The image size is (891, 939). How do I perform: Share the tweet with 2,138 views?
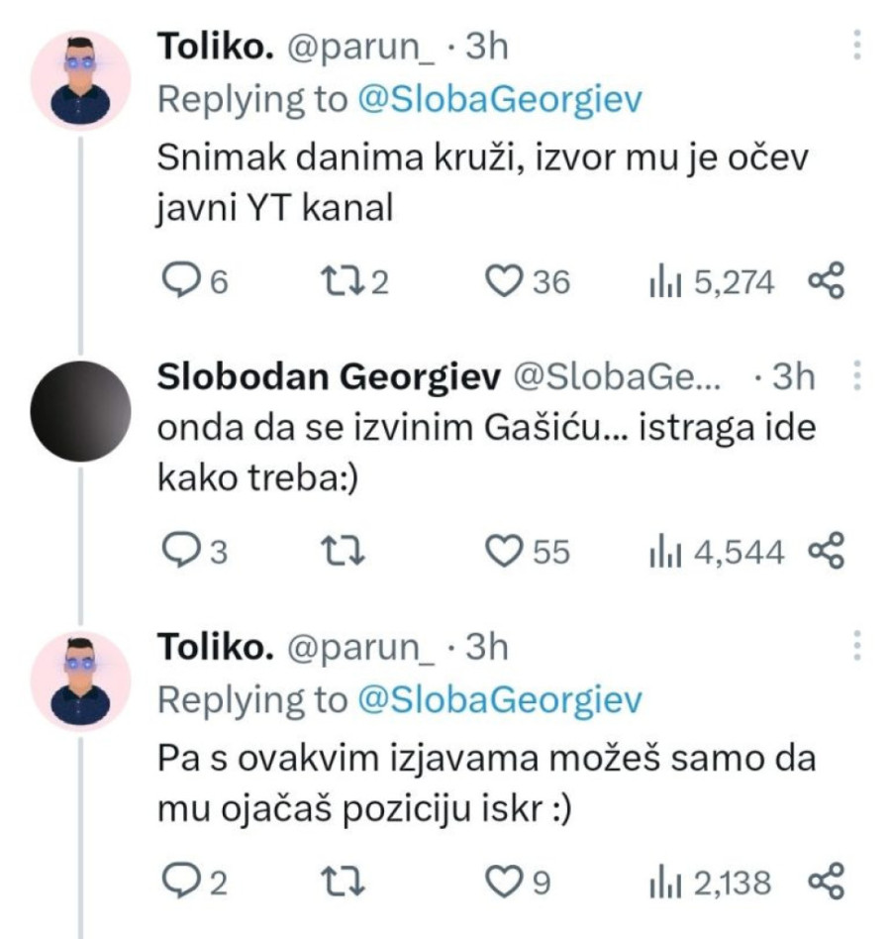pos(826,881)
